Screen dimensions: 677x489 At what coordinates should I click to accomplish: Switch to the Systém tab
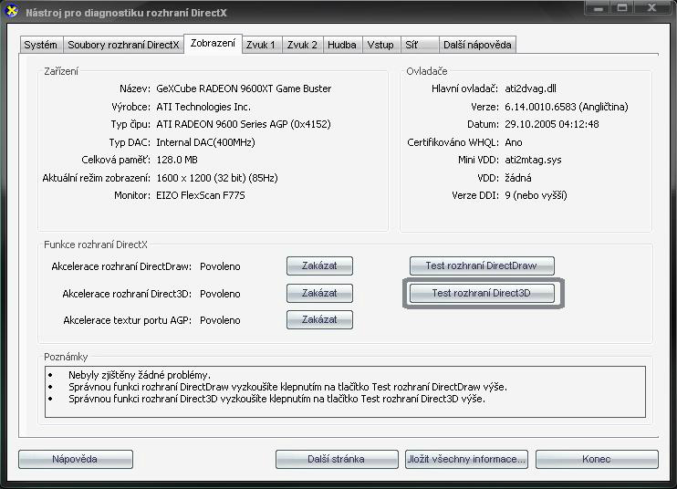pyautogui.click(x=40, y=45)
